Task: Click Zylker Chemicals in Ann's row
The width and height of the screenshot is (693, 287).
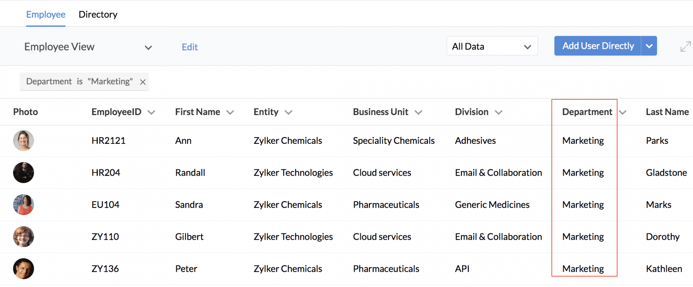Action: click(288, 141)
